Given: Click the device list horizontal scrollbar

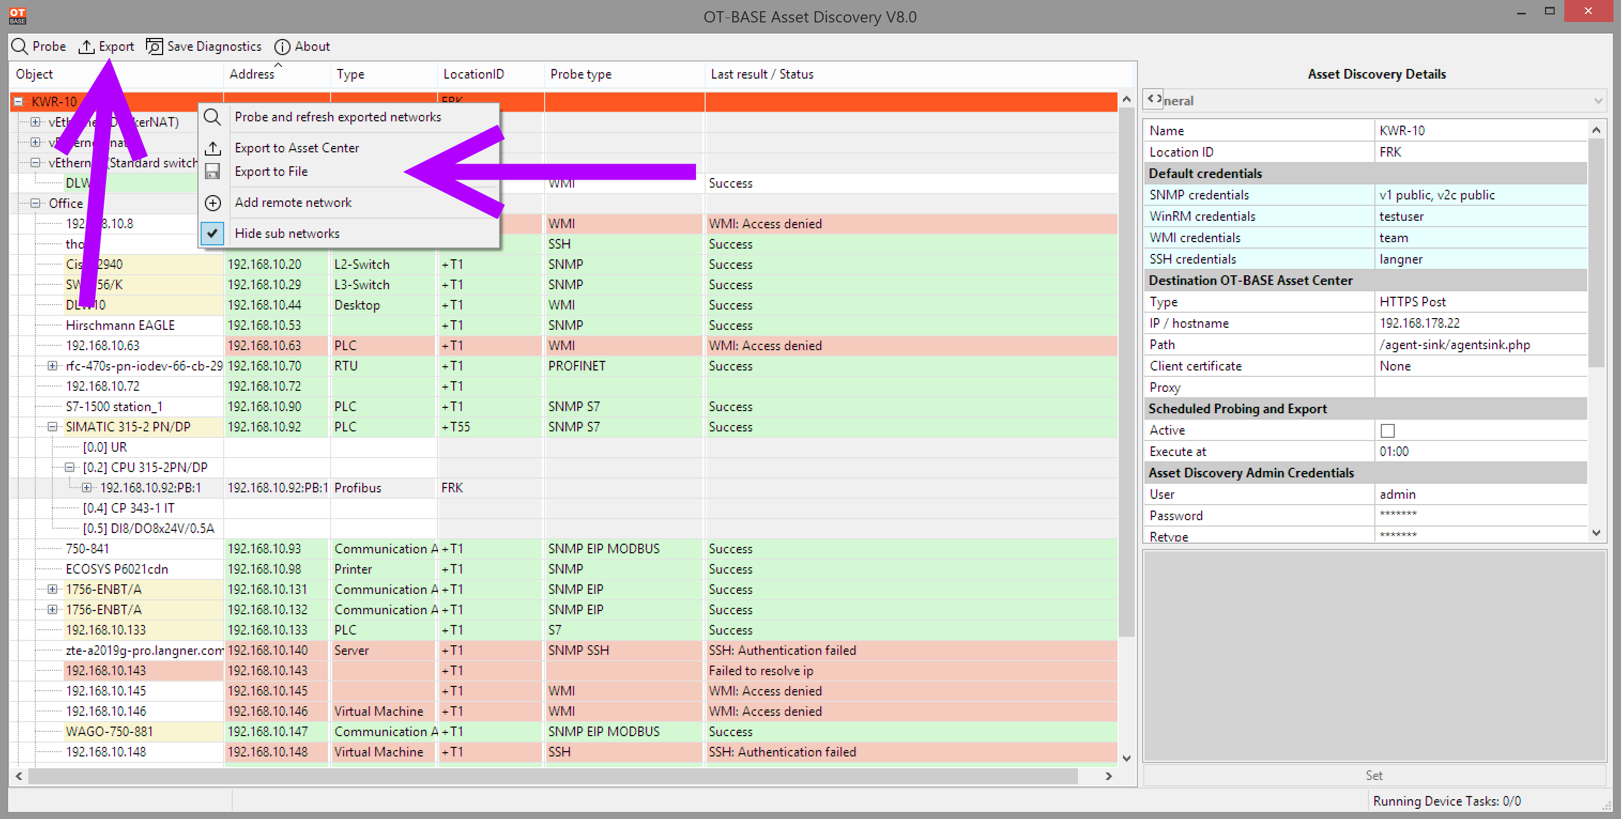Looking at the screenshot, I should [x=554, y=776].
